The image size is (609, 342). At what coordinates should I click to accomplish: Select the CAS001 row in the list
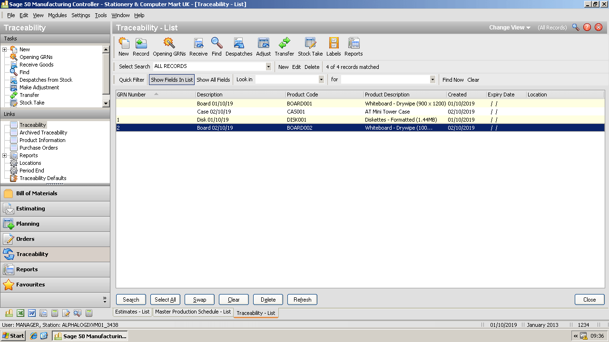pos(360,112)
